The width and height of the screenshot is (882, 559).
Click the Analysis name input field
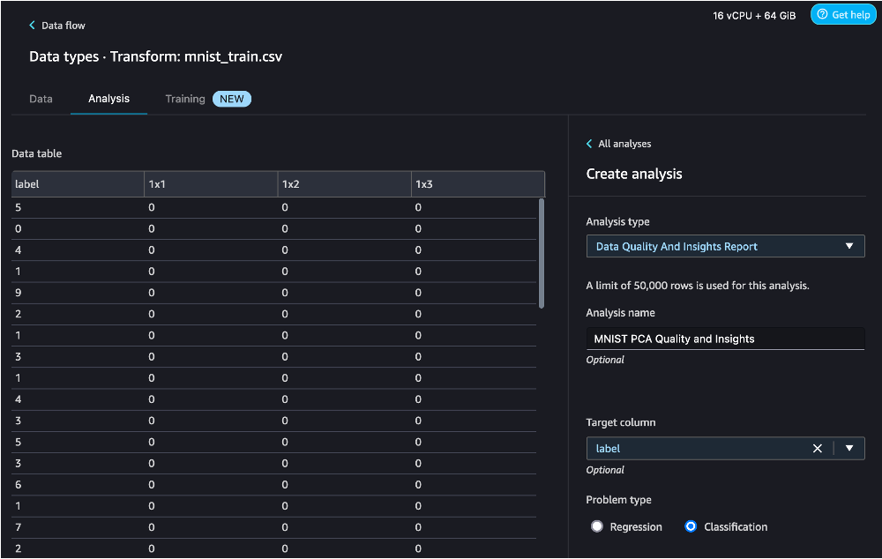click(x=725, y=339)
